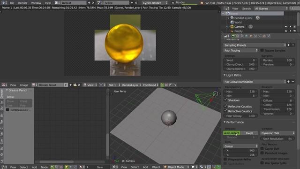Open the Render properties tab icon
300x169 pixels.
[233, 36]
